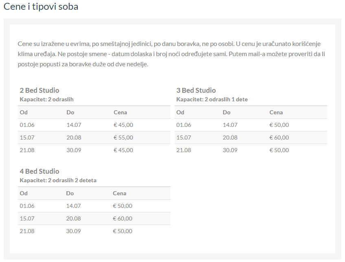Click the "Od" header in 3 Bed Studio table

click(180, 112)
